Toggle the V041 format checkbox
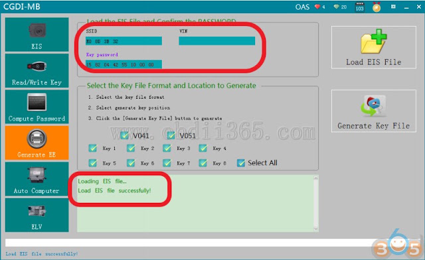Screen dimensions: 425x260 [124, 135]
